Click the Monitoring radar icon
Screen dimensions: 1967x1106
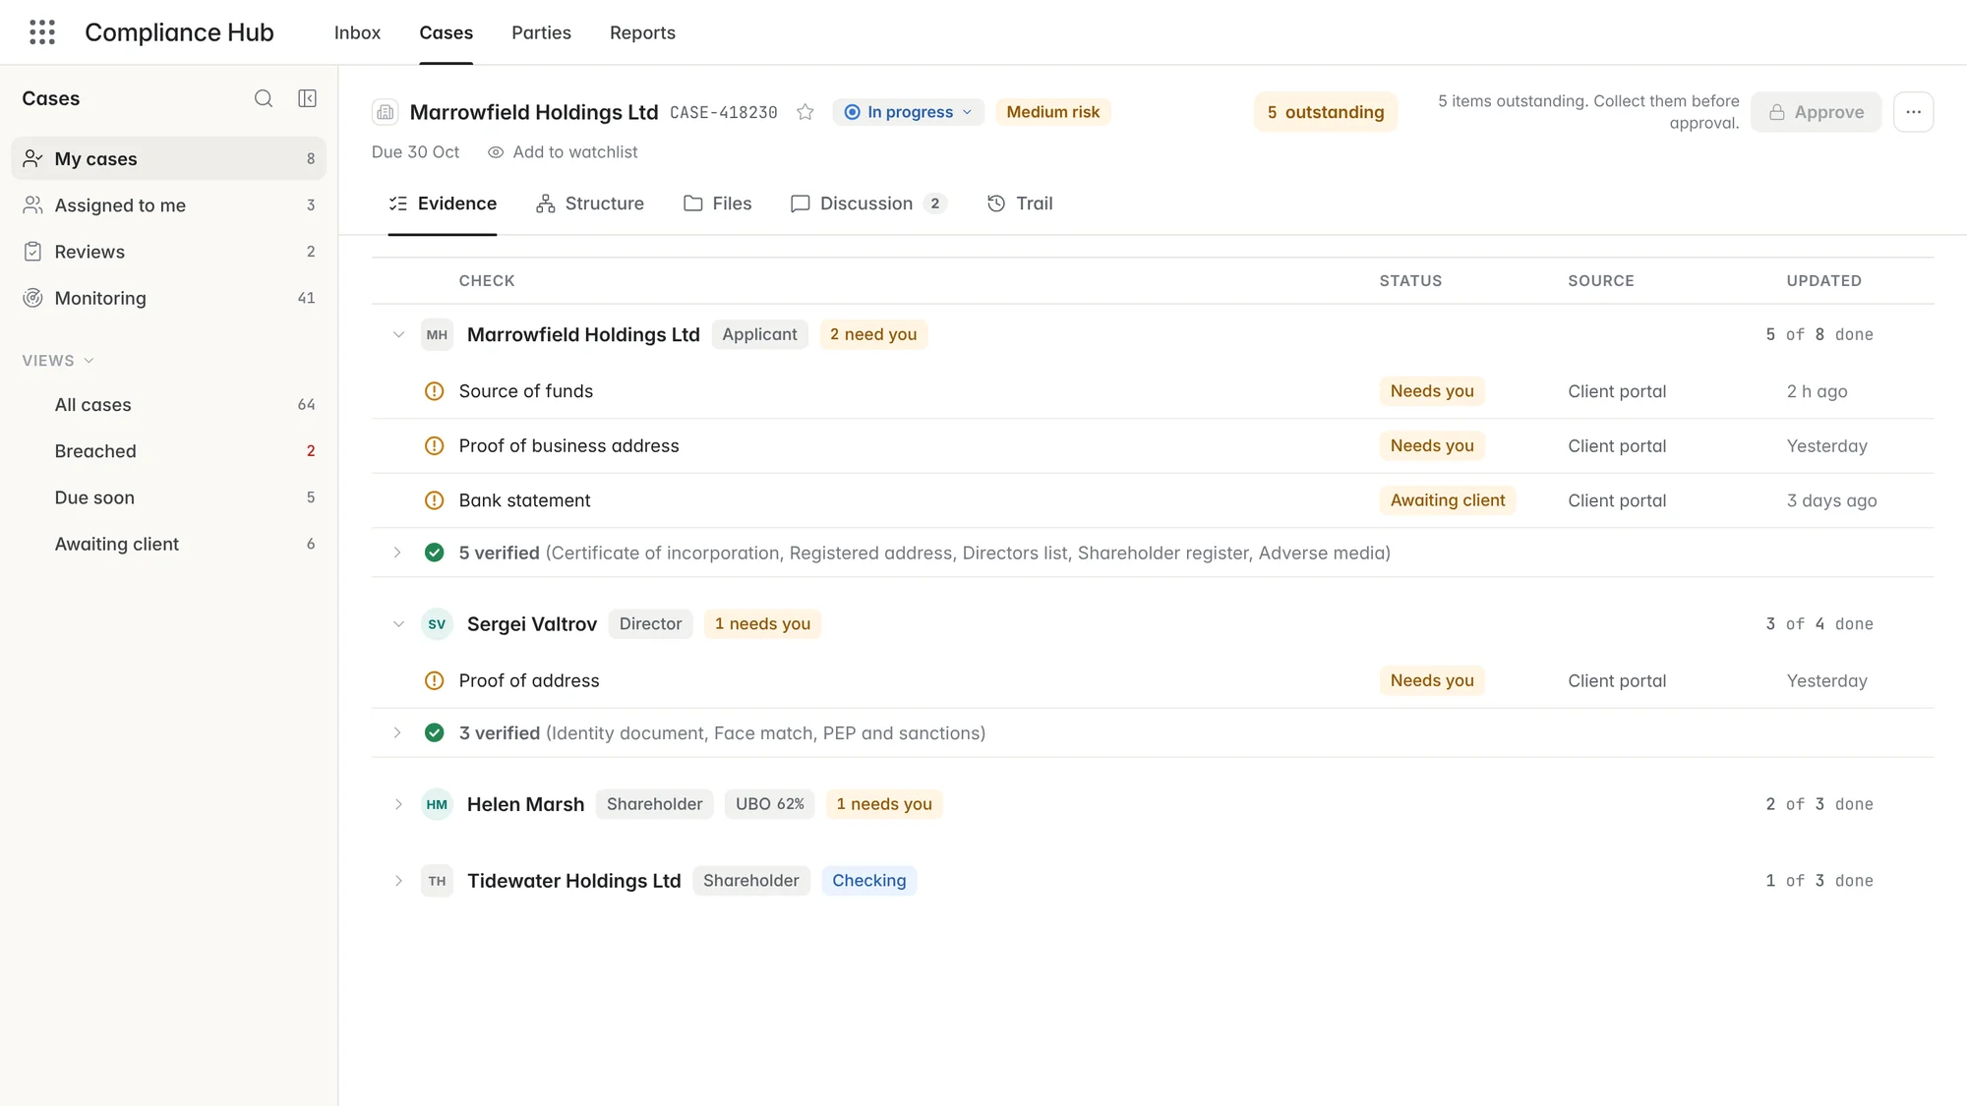pos(32,298)
